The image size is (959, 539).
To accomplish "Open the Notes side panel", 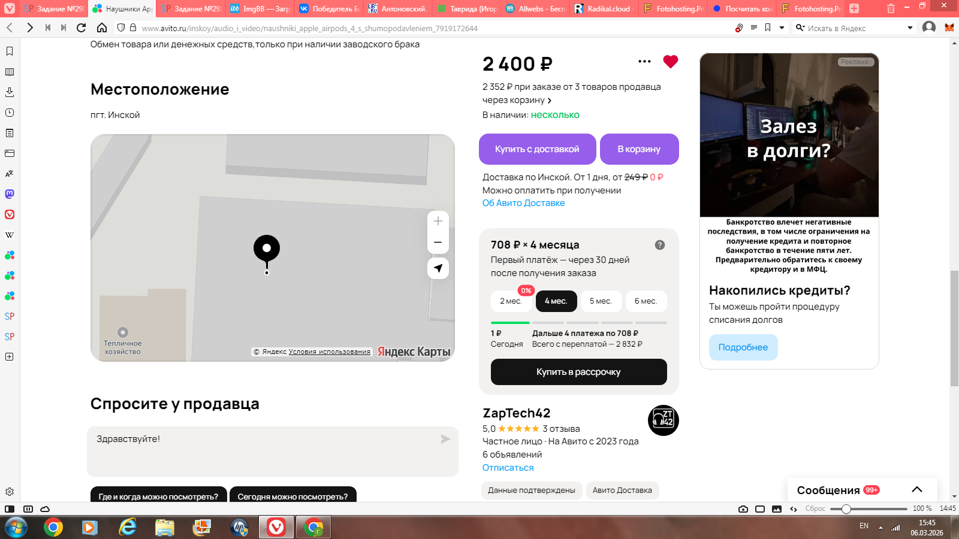I will click(10, 133).
